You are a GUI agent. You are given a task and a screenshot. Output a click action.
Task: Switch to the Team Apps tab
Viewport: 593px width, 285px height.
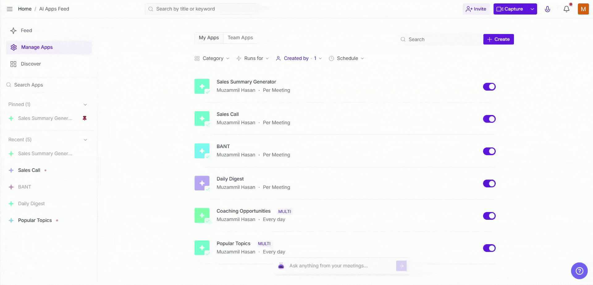pos(240,38)
